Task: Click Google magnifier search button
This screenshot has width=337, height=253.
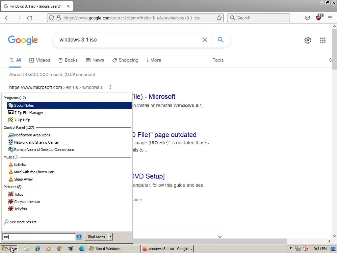Action: [220, 40]
